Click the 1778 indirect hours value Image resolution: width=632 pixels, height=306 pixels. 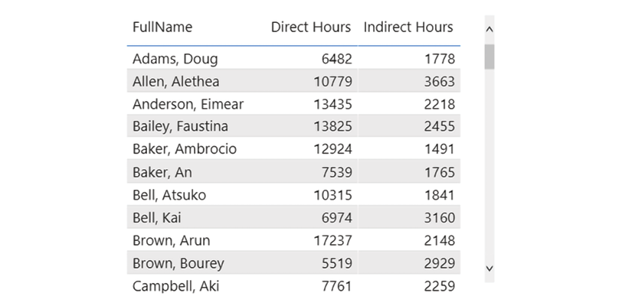point(440,59)
